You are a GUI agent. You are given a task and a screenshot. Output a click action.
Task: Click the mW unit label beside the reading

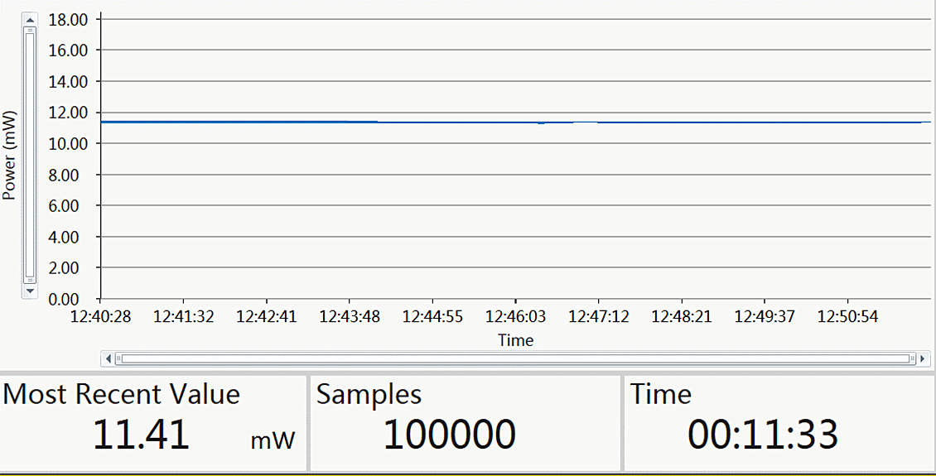[x=273, y=440]
